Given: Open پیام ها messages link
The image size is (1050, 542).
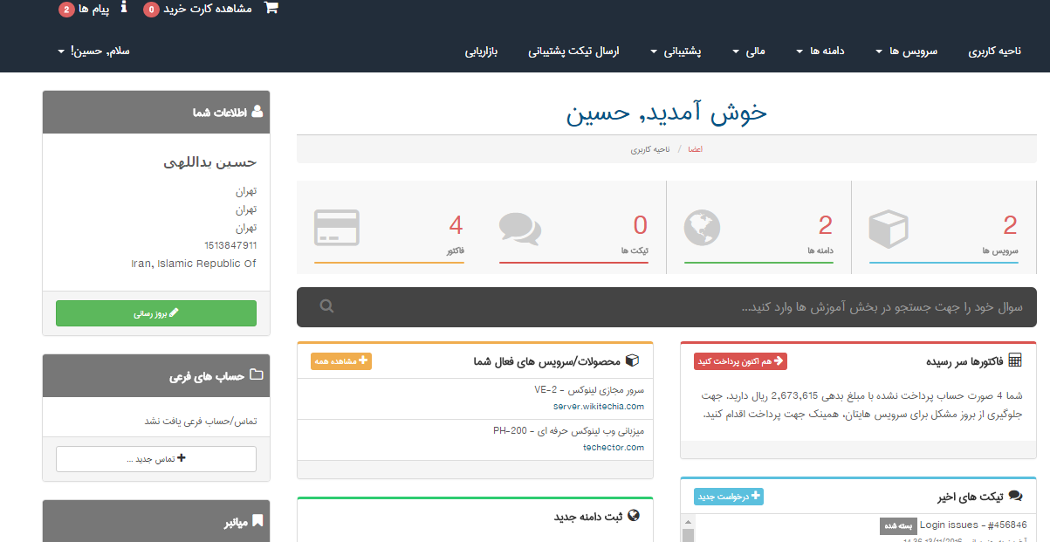Looking at the screenshot, I should [94, 9].
